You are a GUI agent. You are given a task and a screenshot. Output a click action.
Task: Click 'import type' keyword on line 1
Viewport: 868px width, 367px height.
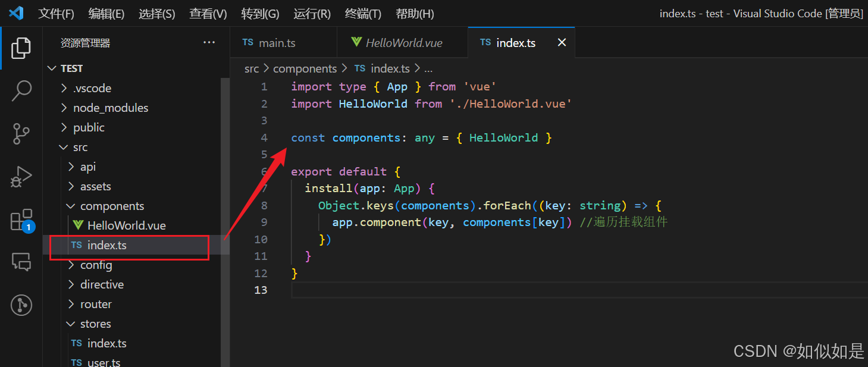(x=328, y=87)
